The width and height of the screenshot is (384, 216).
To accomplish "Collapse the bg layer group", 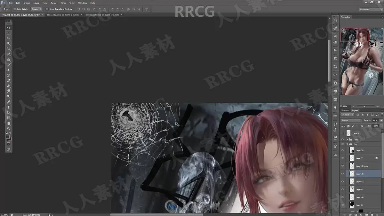I will tap(347, 144).
